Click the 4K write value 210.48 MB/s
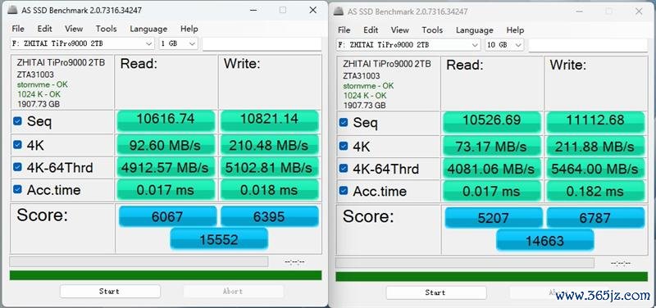656x308 pixels. [270, 145]
